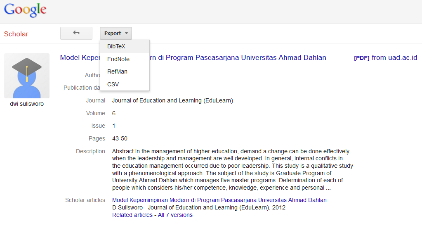Click the Google logo
Image resolution: width=422 pixels, height=226 pixels.
pyautogui.click(x=25, y=10)
